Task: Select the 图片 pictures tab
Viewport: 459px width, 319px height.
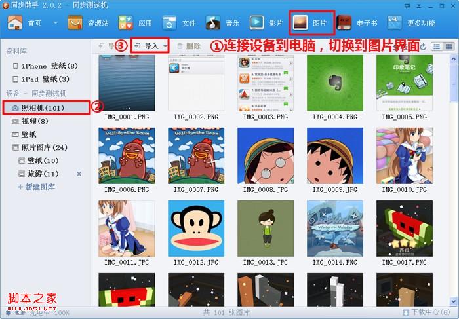Action: tap(311, 23)
